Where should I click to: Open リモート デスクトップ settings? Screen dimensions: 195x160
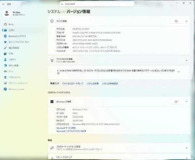[119, 157]
